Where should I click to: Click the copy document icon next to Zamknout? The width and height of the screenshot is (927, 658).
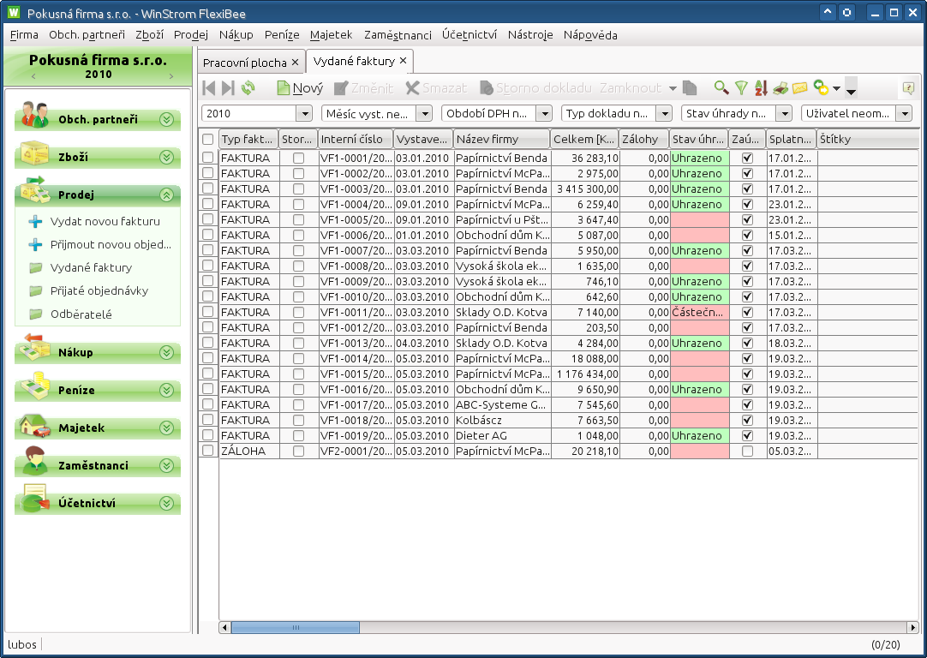[691, 87]
